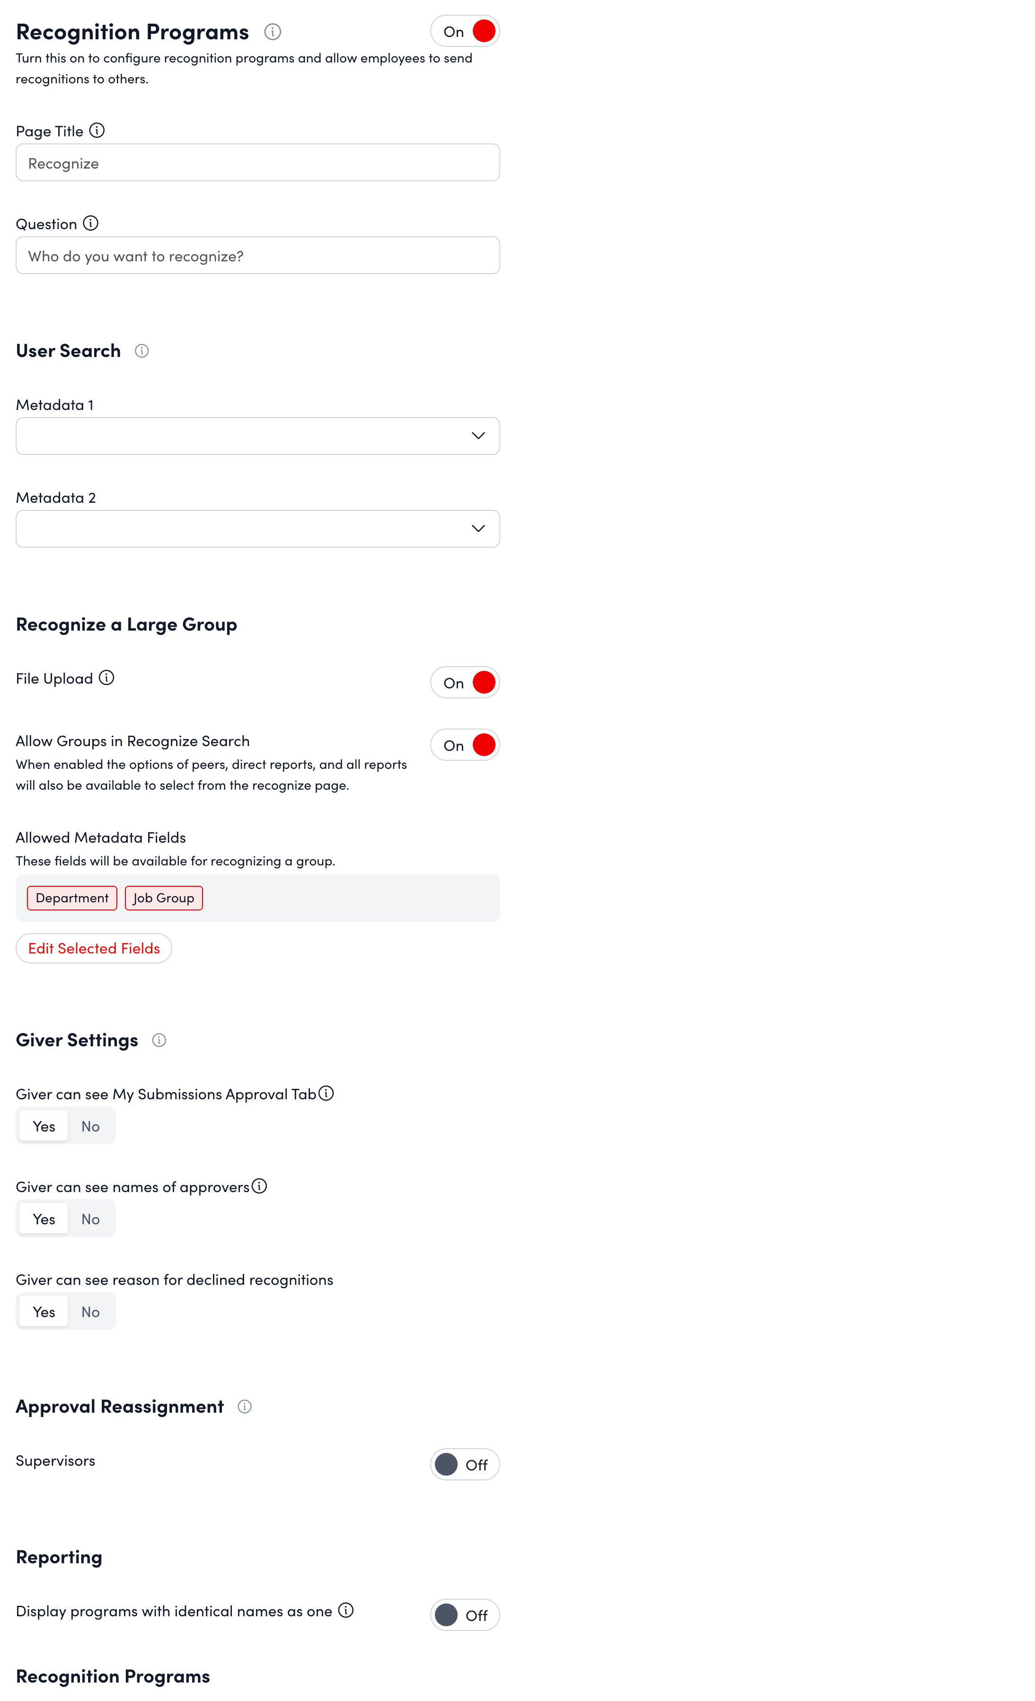1035x1701 pixels.
Task: Click info icon beside names of approvers setting
Action: [259, 1186]
